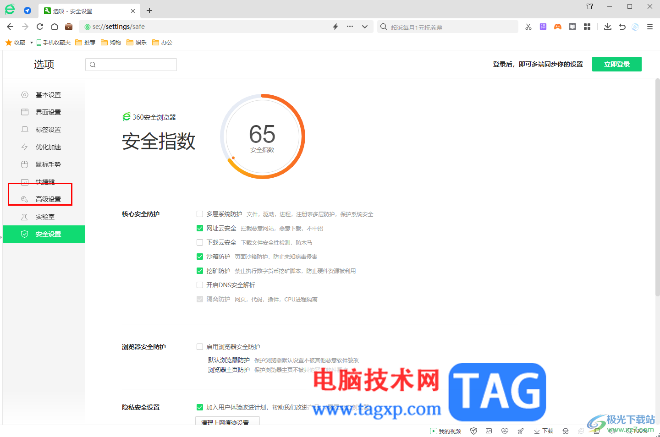The width and height of the screenshot is (660, 437).
Task: Click the page vertical scrollbar
Action: tap(657, 188)
